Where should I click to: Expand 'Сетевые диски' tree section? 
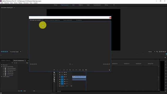click(x=2, y=77)
